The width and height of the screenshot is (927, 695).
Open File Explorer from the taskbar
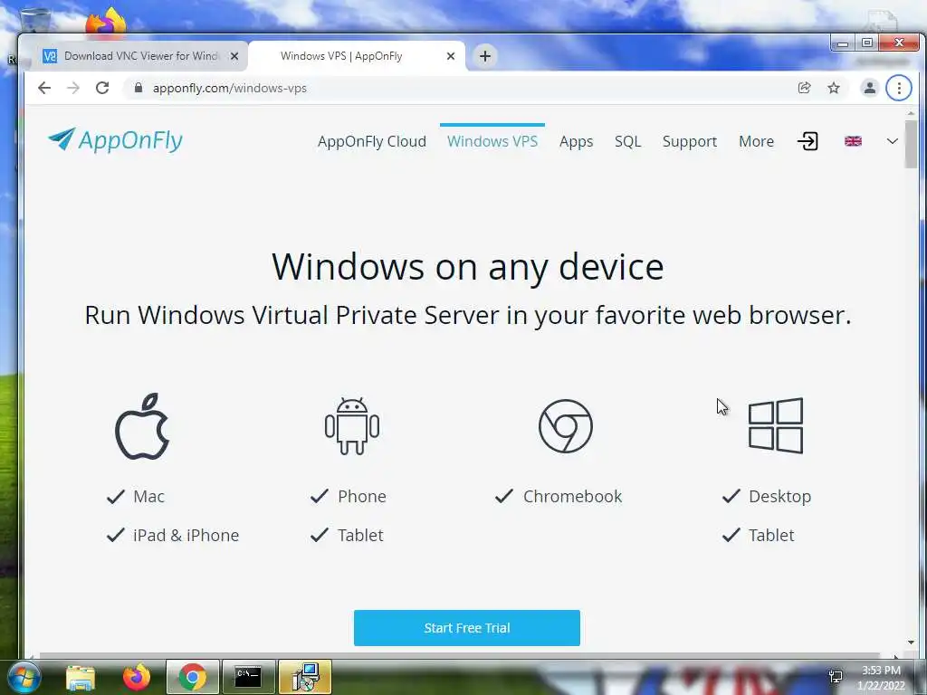pyautogui.click(x=81, y=677)
